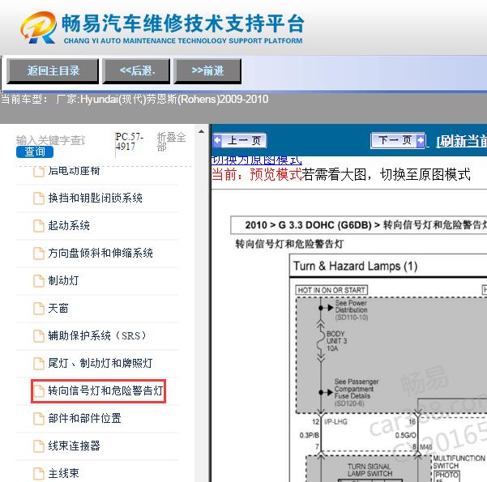Click document icon beside 尾灯、制动灯和牌照灯
The image size is (487, 482).
(x=39, y=364)
